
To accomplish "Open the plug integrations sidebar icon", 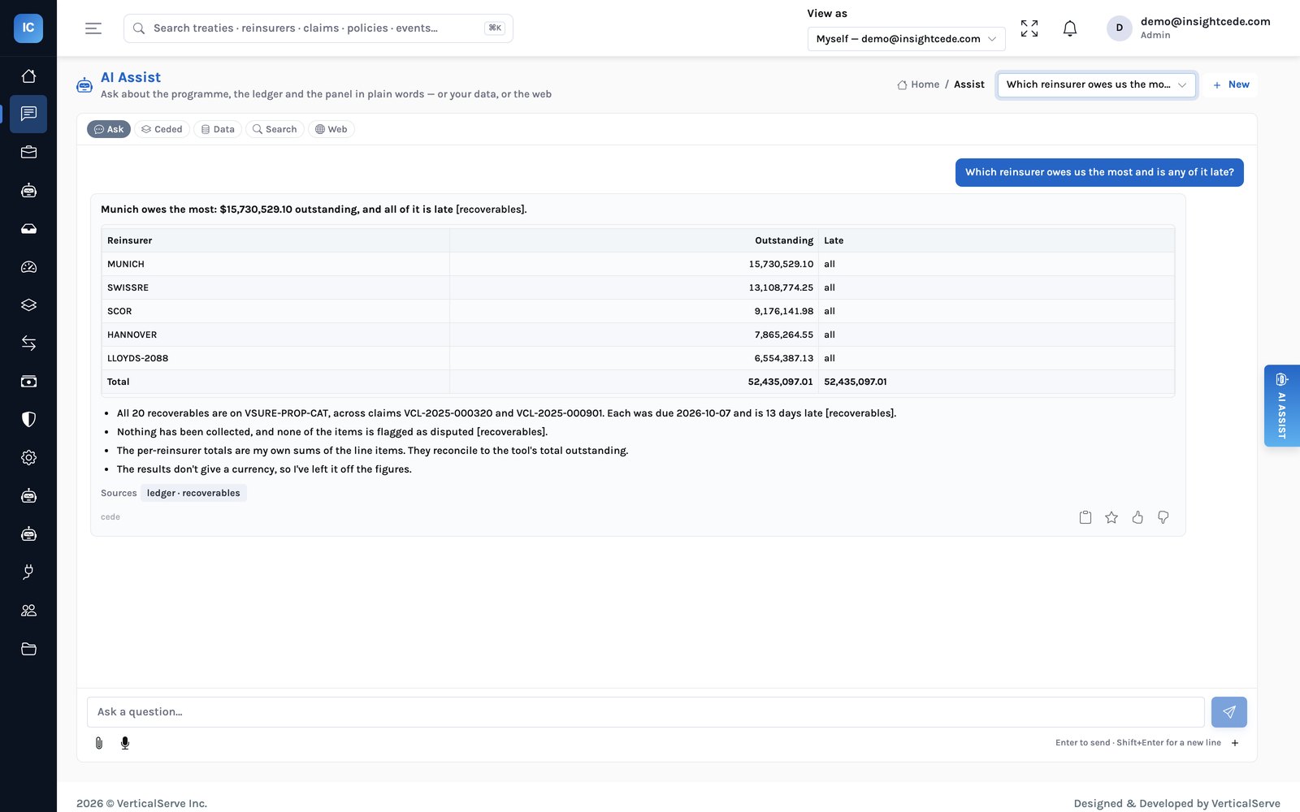I will point(28,572).
